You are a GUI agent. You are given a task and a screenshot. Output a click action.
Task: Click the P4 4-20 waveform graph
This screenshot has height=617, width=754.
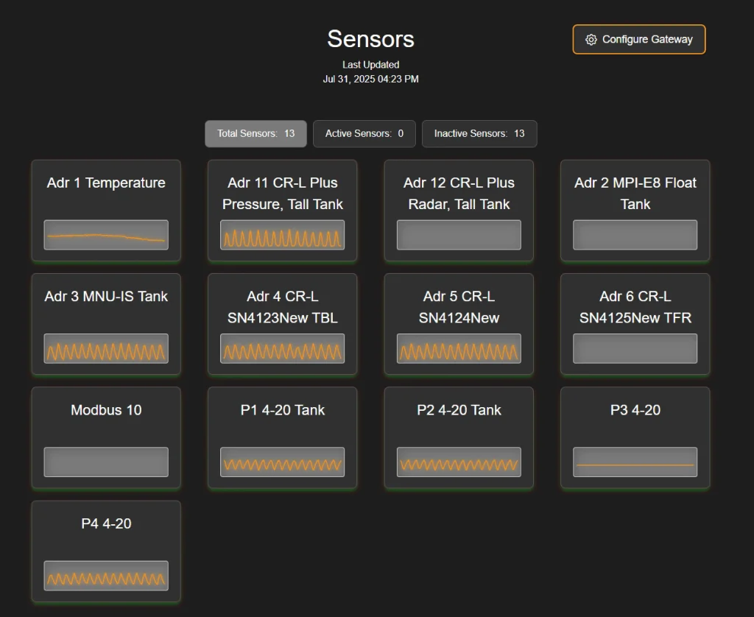(106, 575)
